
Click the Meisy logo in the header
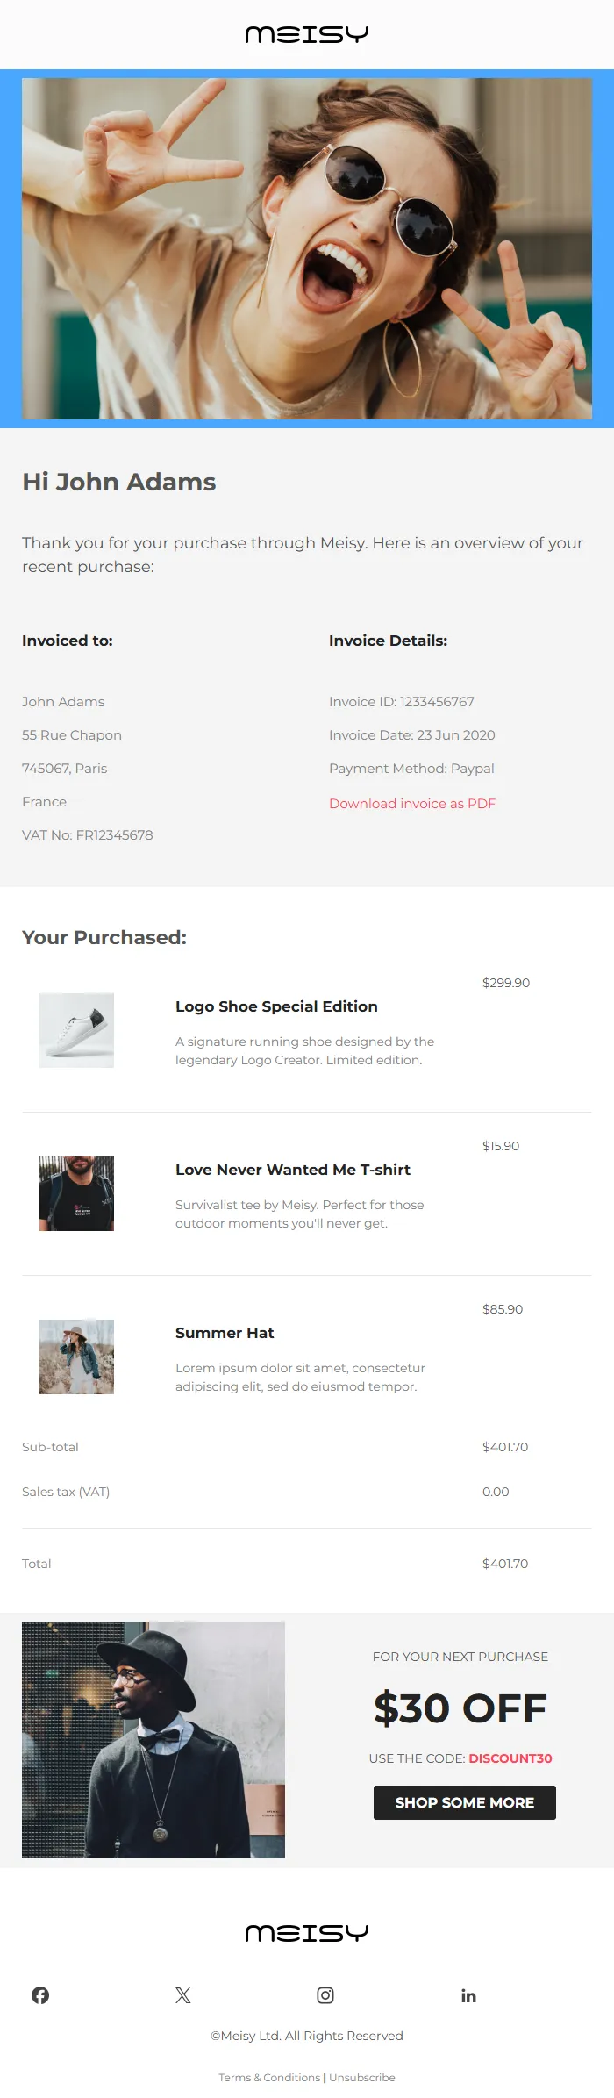coord(307,34)
